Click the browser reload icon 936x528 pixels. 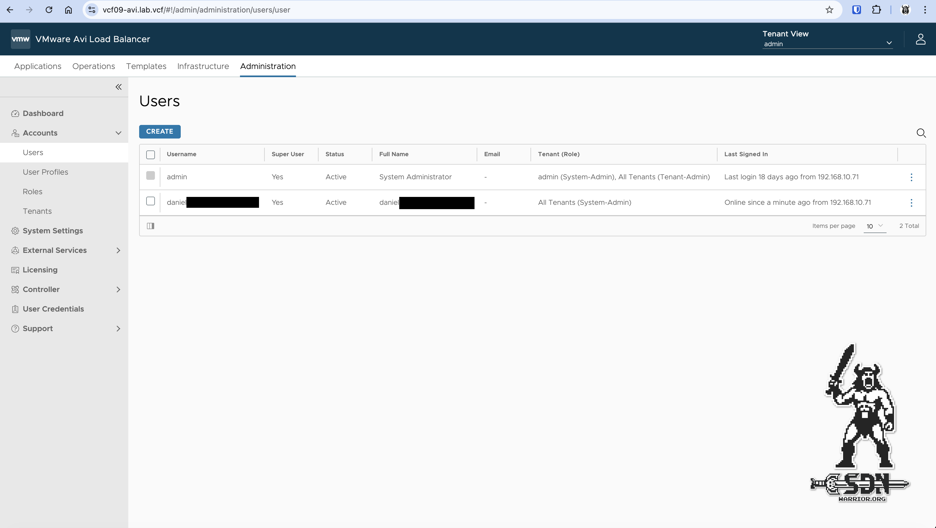(x=49, y=10)
